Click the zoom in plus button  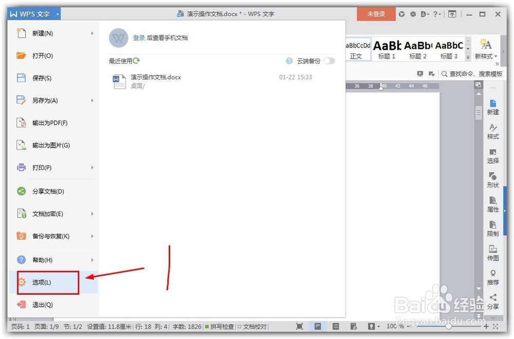[x=486, y=326]
